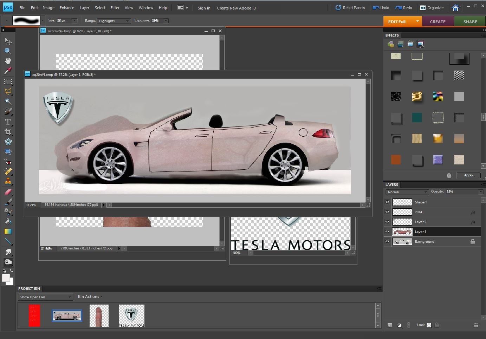Switch to the SHARE tab
Viewport: 486px width, 339px height.
470,21
